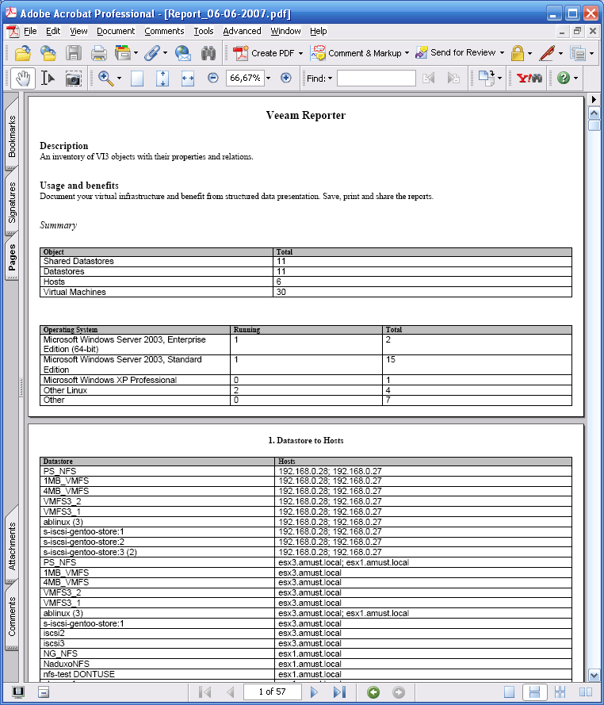Click the green Help question mark icon
Viewport: 604px width, 705px height.
click(x=564, y=78)
